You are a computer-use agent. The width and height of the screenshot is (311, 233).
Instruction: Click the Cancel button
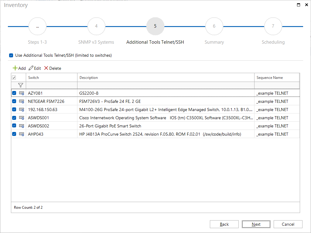tap(288, 224)
